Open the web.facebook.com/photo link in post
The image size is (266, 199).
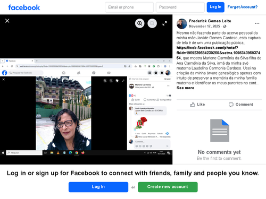(218, 53)
